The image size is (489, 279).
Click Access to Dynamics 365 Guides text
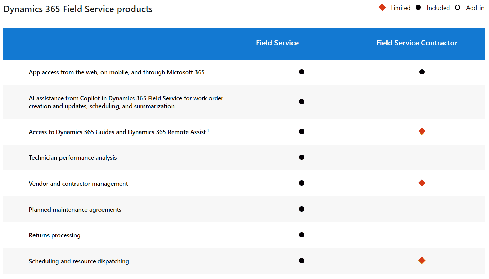click(x=118, y=132)
